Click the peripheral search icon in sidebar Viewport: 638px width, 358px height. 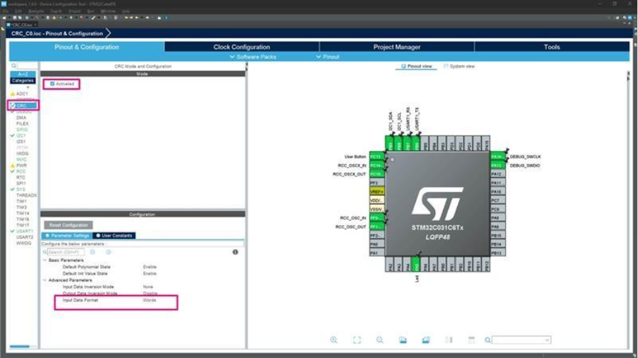14,66
